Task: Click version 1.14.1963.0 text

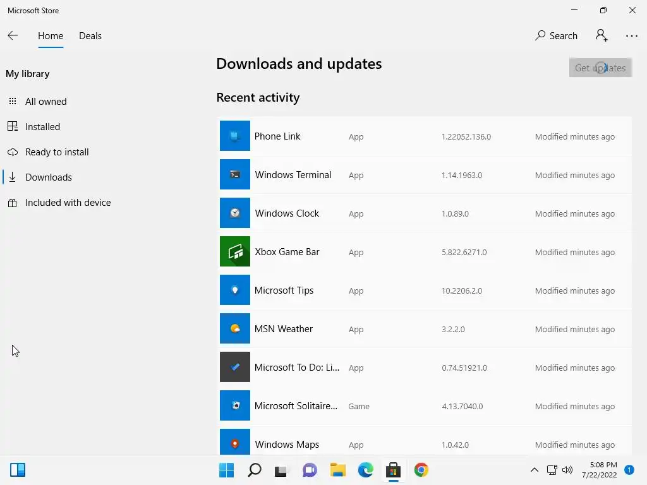Action: pos(462,176)
